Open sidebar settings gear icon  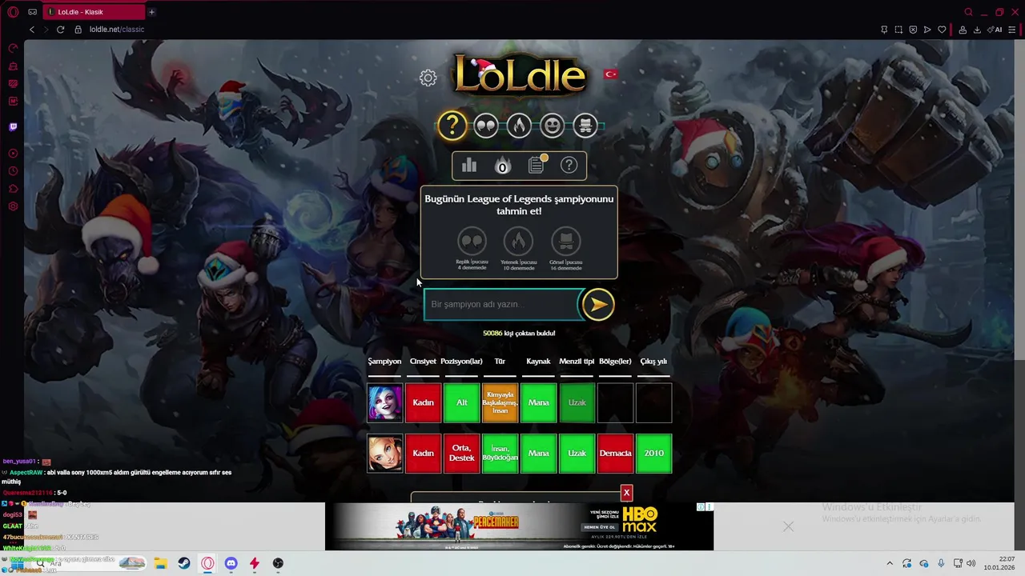pos(13,206)
